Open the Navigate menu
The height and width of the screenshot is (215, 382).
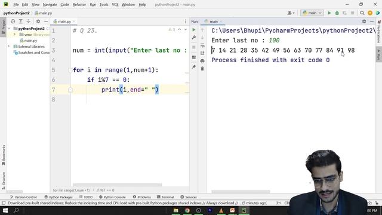tap(50, 4)
